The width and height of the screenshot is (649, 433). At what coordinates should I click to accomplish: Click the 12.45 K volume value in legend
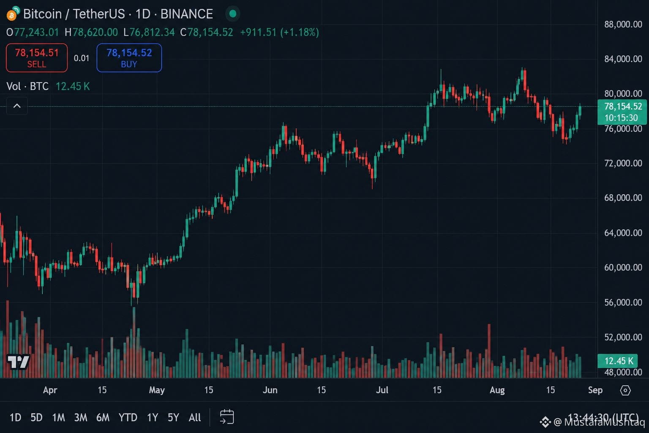click(73, 86)
